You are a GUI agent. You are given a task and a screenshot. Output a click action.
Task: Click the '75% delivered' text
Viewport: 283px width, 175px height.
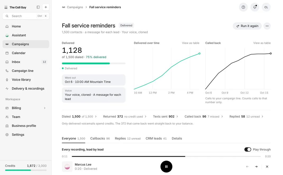point(96,57)
